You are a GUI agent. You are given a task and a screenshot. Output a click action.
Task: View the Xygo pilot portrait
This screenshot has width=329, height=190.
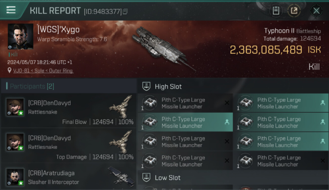(20, 36)
